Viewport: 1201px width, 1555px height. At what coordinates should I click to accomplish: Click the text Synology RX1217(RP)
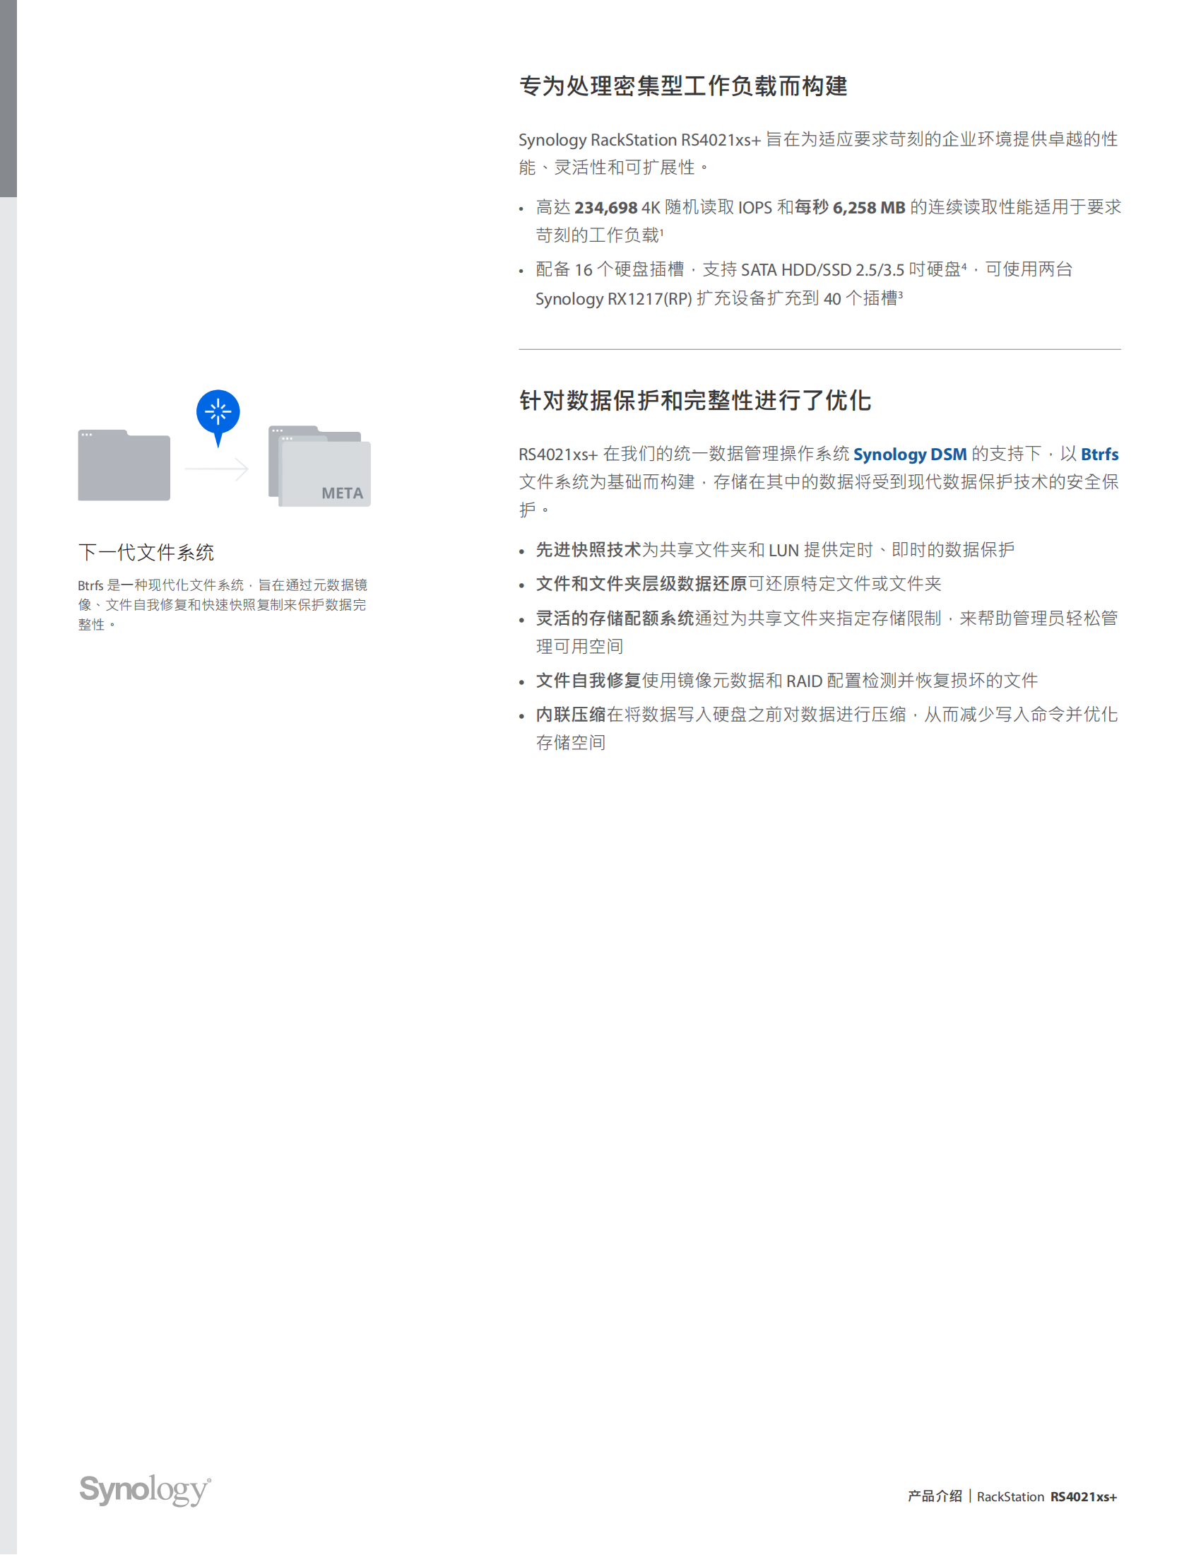[x=613, y=298]
